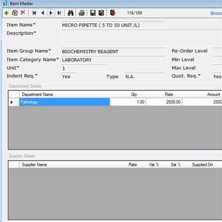
Task: Click the Supplier Name column header
Action: 65,164
